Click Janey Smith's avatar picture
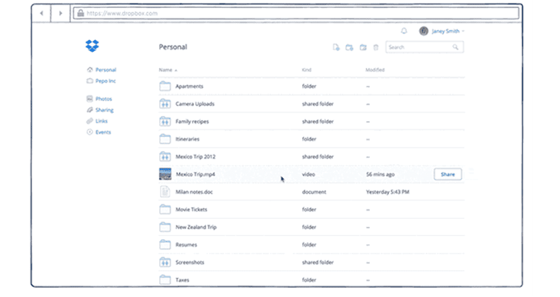Image resolution: width=560 pixels, height=297 pixels. [x=423, y=31]
